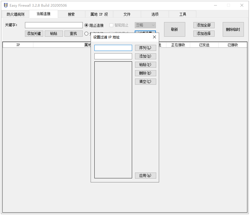Click the second IP input in filter dialog
Screen dimensions: 250x215
click(x=113, y=56)
